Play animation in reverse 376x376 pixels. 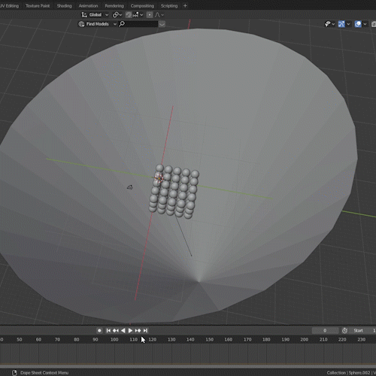pos(123,331)
